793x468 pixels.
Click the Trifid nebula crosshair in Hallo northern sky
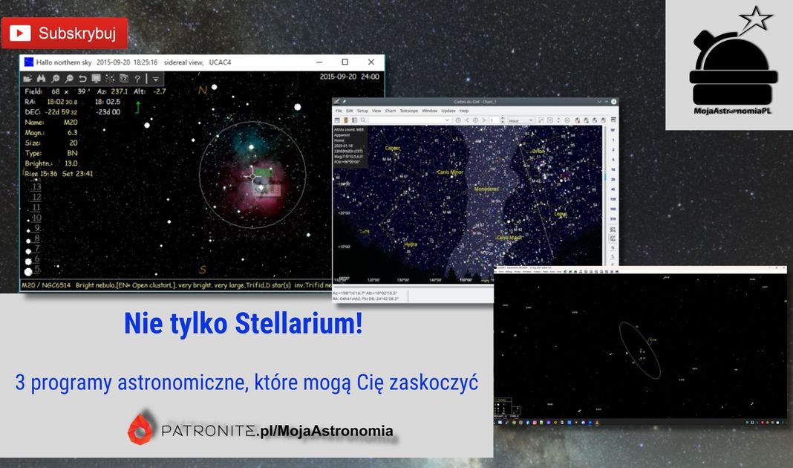pos(252,176)
